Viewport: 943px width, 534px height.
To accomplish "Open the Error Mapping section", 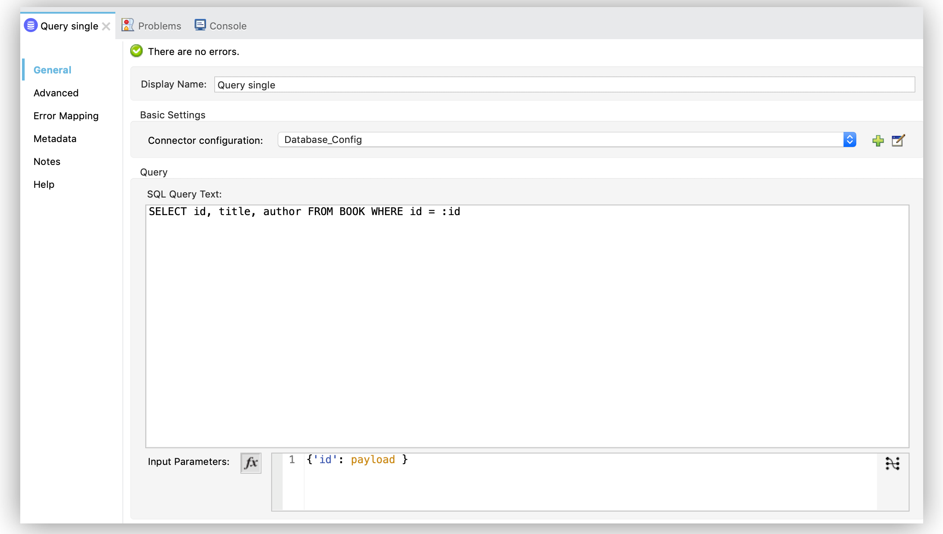I will click(x=66, y=116).
